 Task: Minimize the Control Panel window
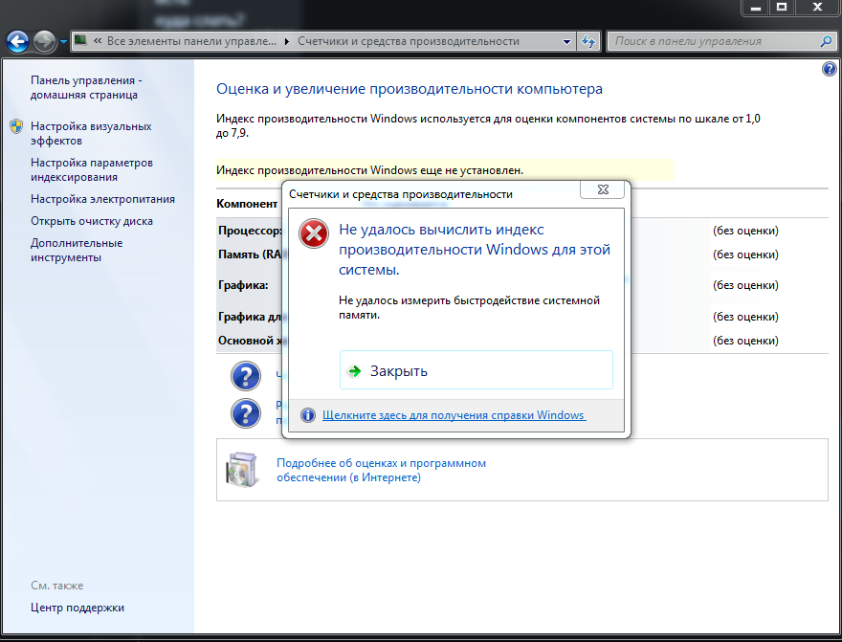[x=756, y=8]
